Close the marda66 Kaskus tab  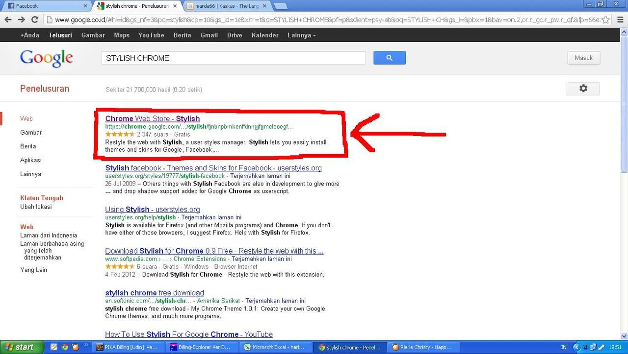pos(265,6)
